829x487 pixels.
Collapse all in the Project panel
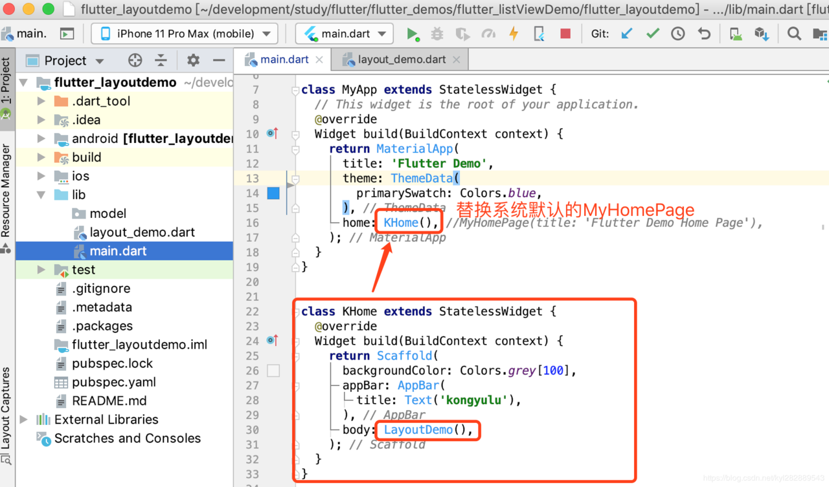point(161,60)
